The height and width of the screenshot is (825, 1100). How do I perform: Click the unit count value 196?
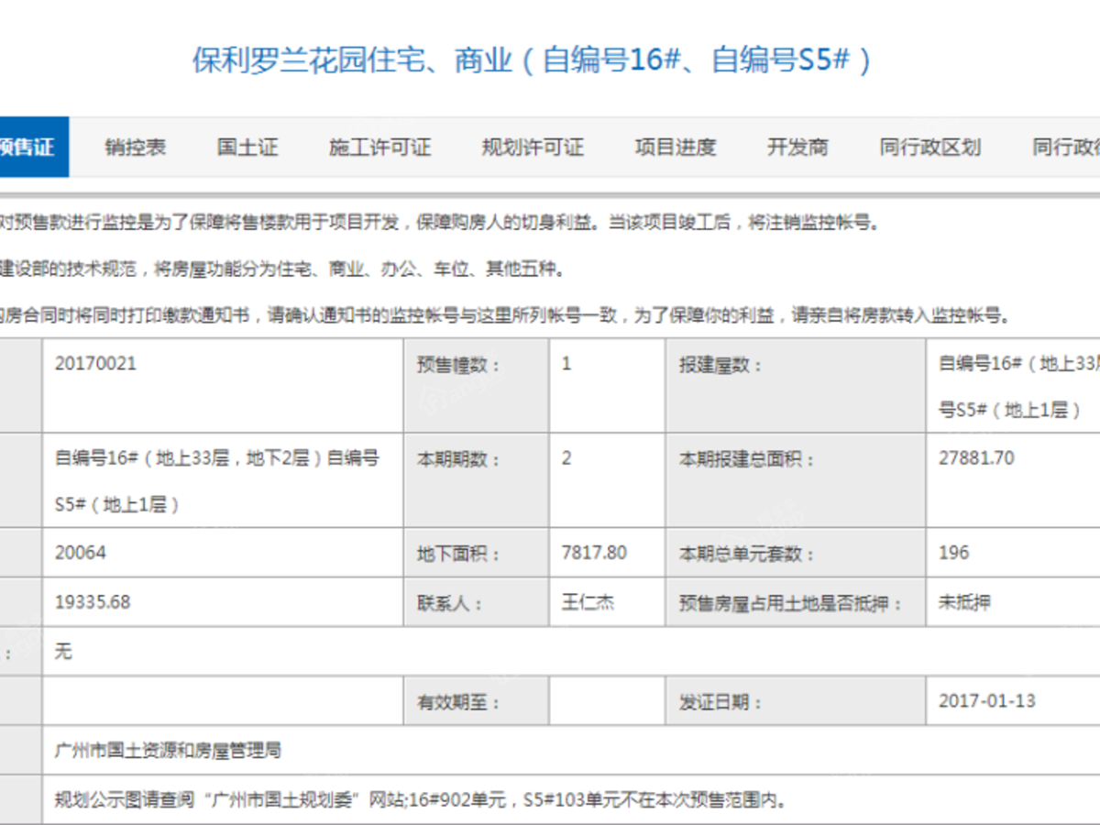click(x=954, y=553)
